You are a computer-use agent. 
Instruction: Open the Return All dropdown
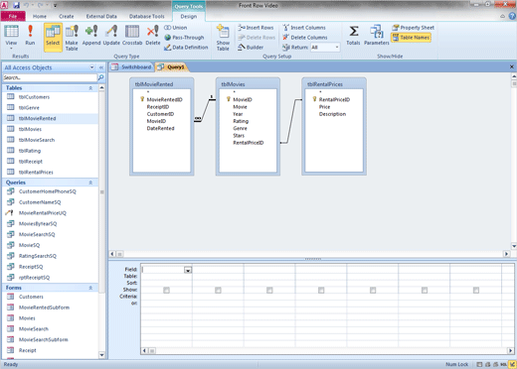point(337,48)
